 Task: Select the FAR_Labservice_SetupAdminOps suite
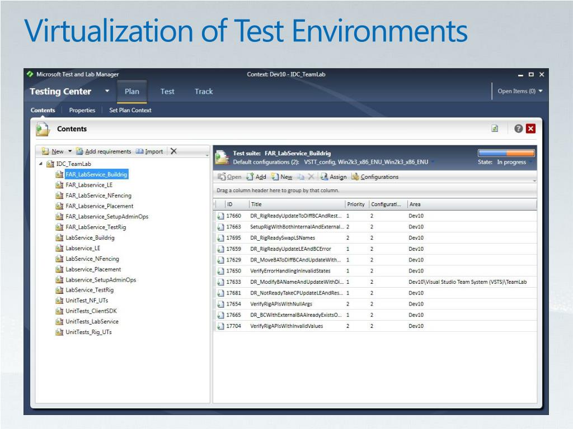click(107, 217)
